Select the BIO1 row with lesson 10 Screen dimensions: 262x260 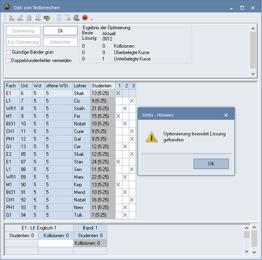70,124
